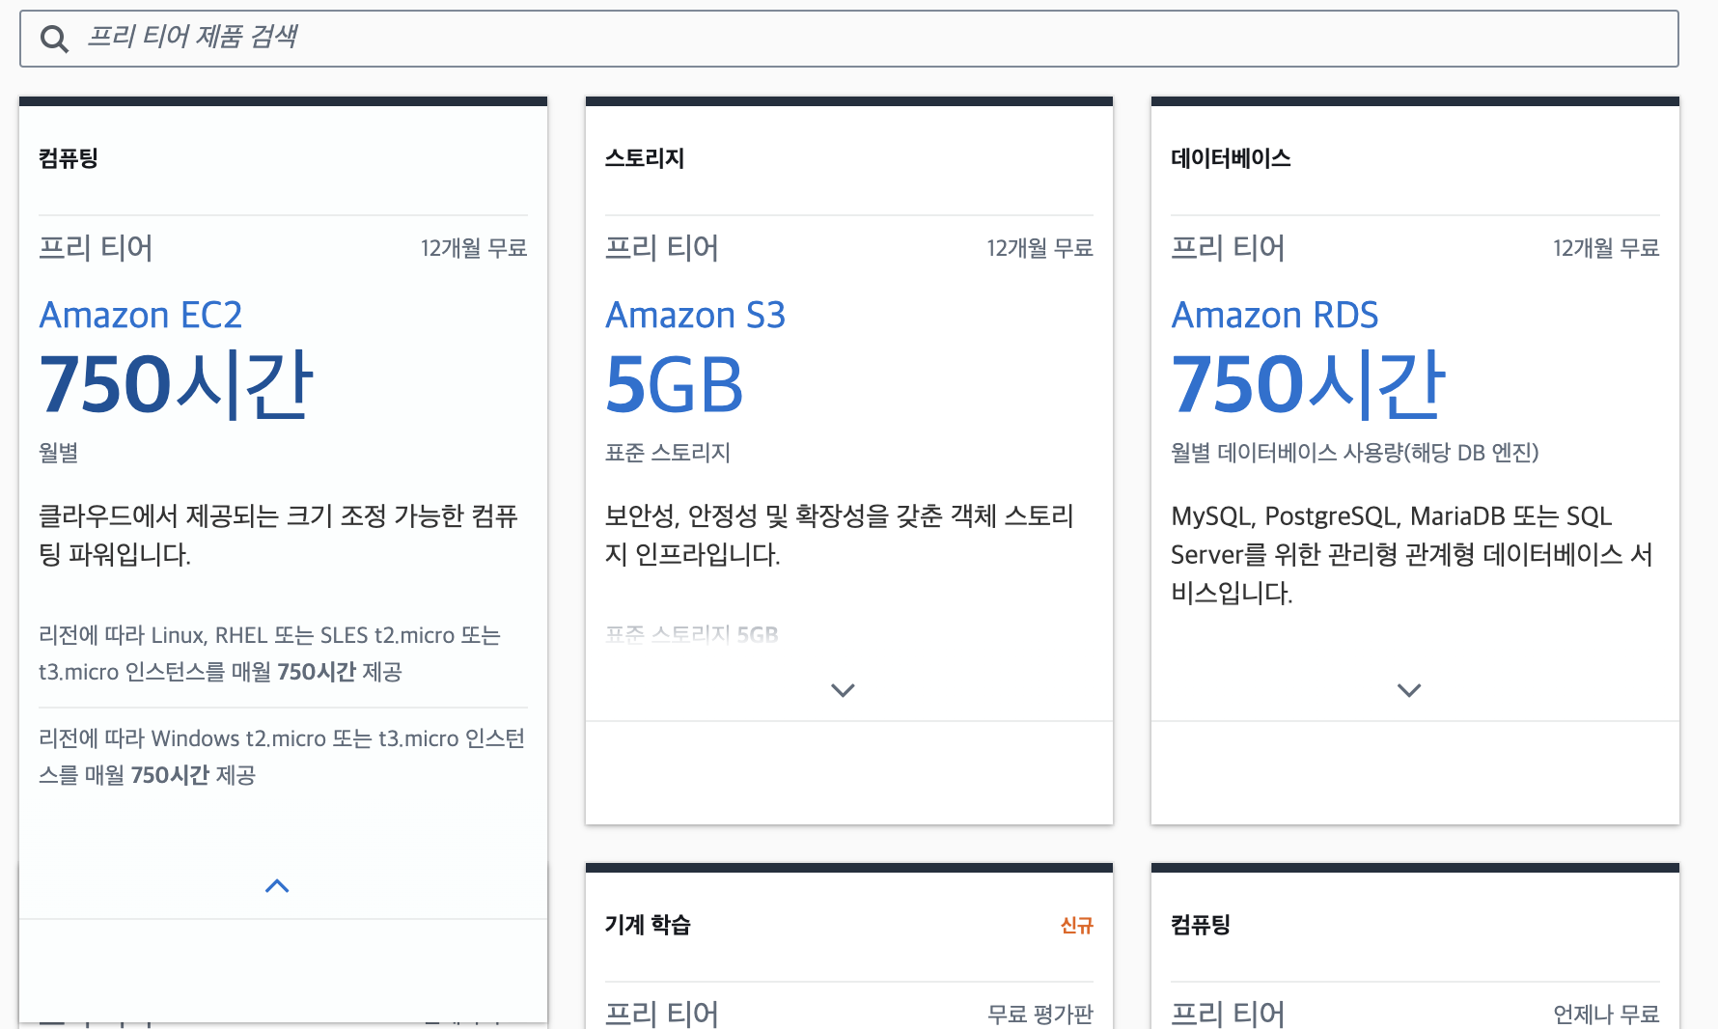The width and height of the screenshot is (1718, 1029).
Task: Click the Windows t2.micro detail line
Action: [282, 757]
